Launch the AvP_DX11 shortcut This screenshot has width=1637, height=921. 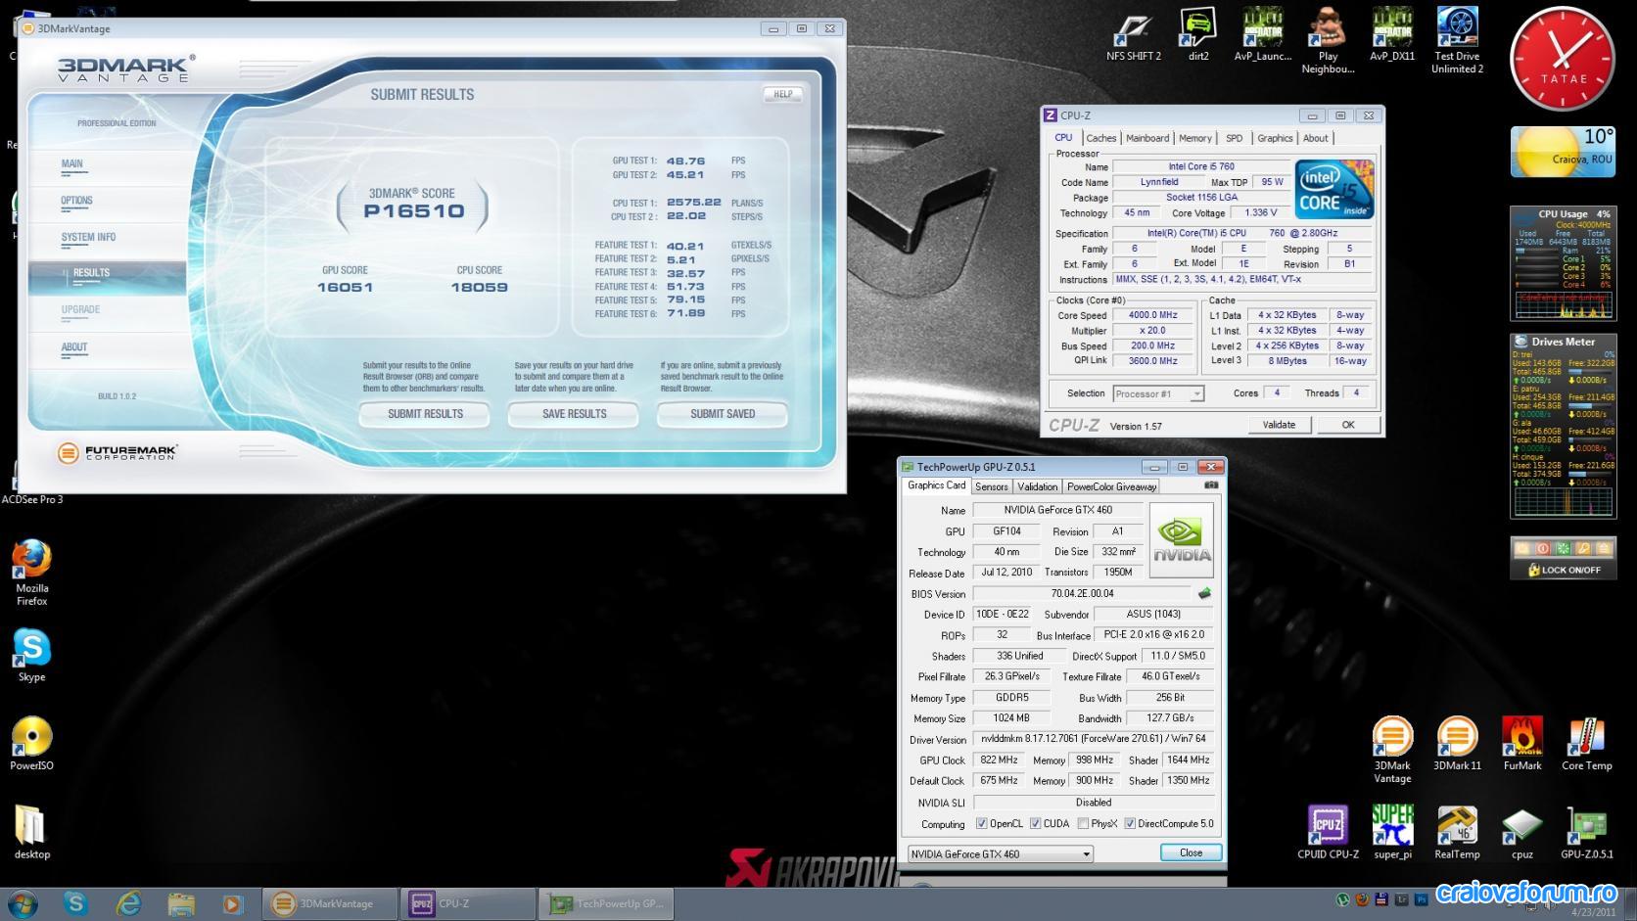point(1392,34)
